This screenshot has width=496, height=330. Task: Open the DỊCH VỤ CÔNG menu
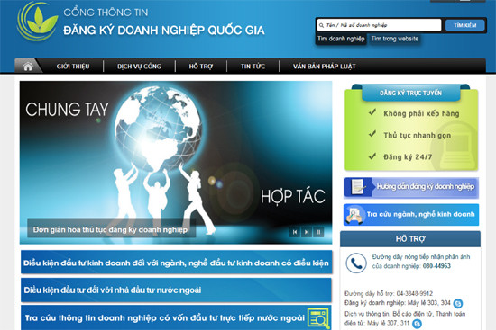point(139,67)
